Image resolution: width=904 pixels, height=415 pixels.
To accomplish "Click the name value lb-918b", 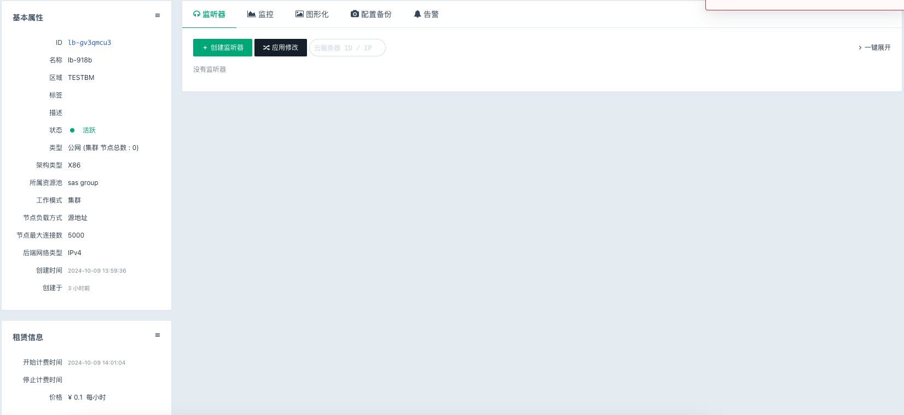I will [x=80, y=60].
